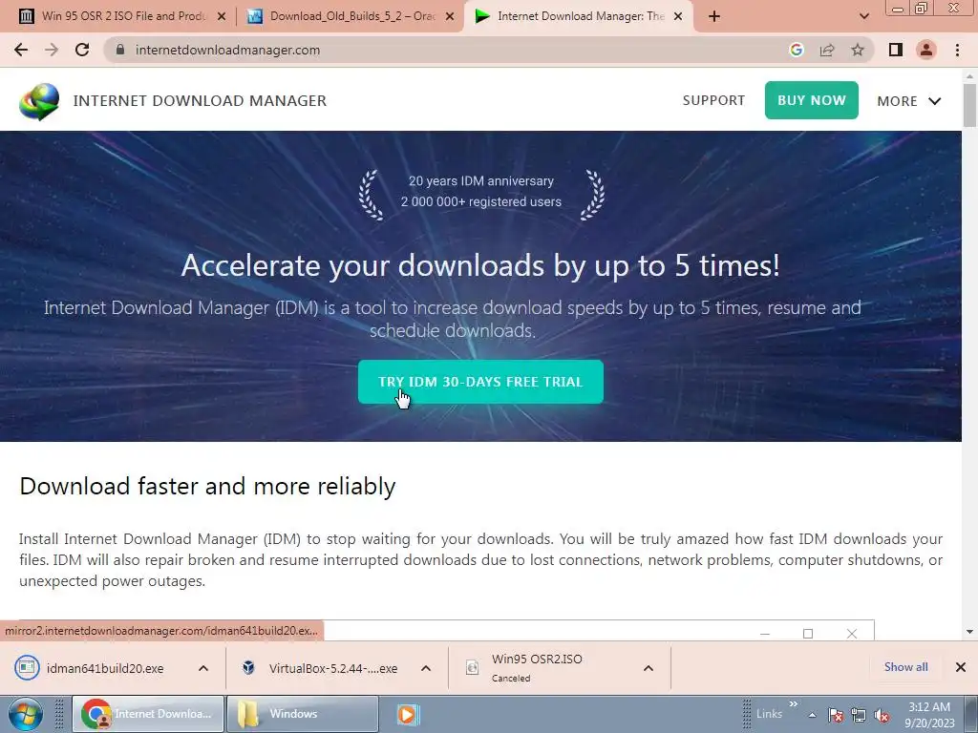
Task: View site info via padlock icon
Action: (x=120, y=50)
